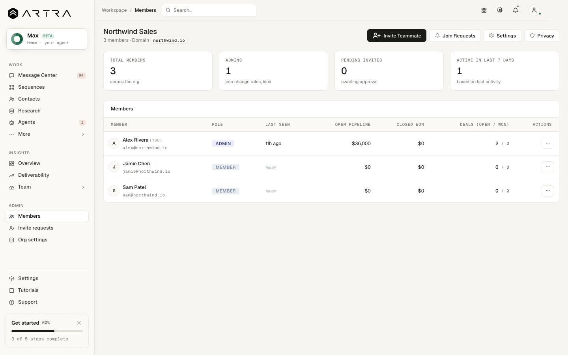Open Join Requests

(x=455, y=35)
